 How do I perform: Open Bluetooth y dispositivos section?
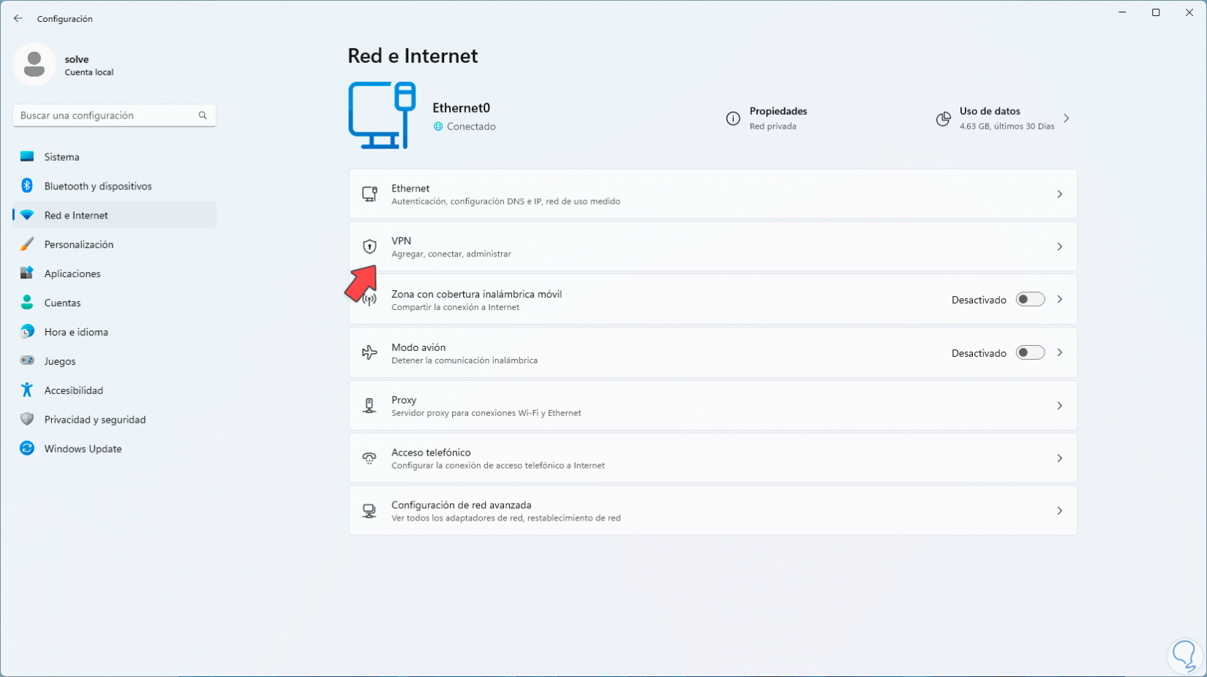(114, 186)
